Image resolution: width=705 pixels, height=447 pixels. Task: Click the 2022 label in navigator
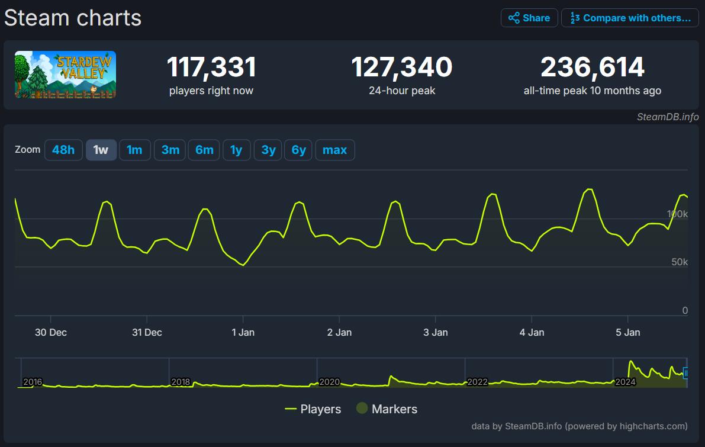pos(478,382)
